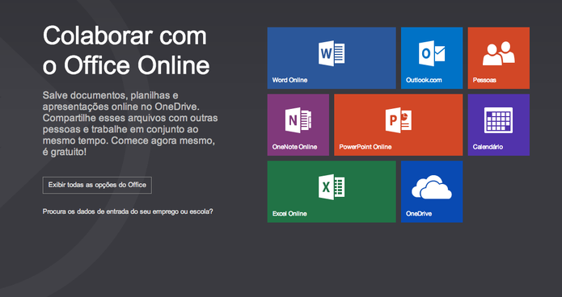The image size is (562, 297).
Task: Open the Calendário calendar grid icon
Action: pos(498,120)
